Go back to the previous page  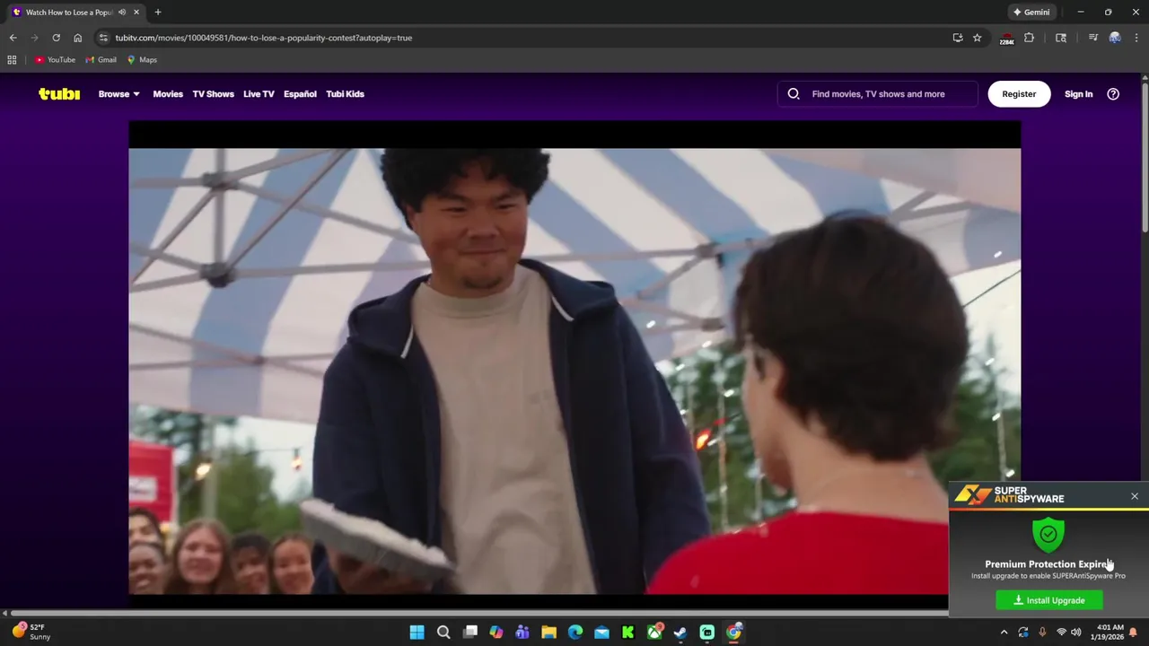[13, 38]
